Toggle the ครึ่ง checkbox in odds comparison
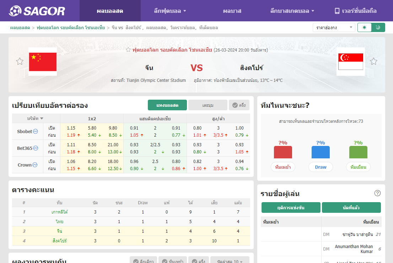 tap(239, 105)
